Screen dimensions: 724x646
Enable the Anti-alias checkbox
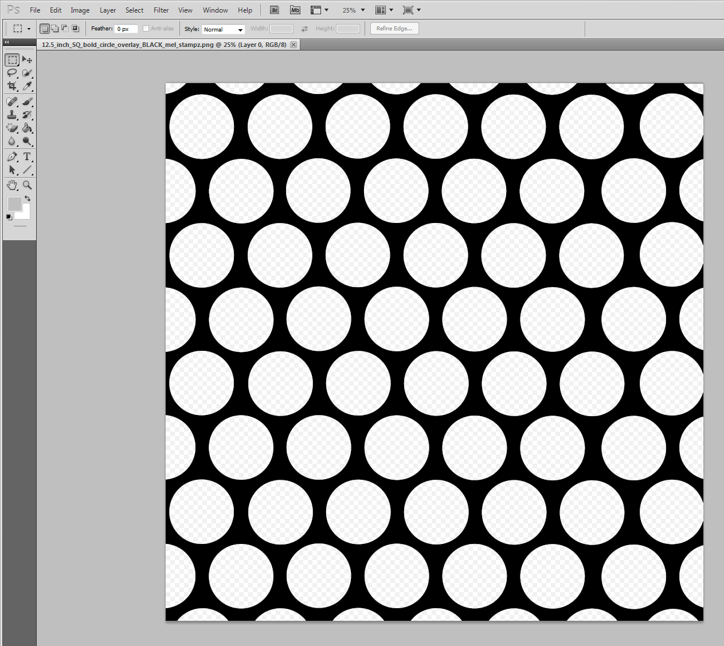146,28
